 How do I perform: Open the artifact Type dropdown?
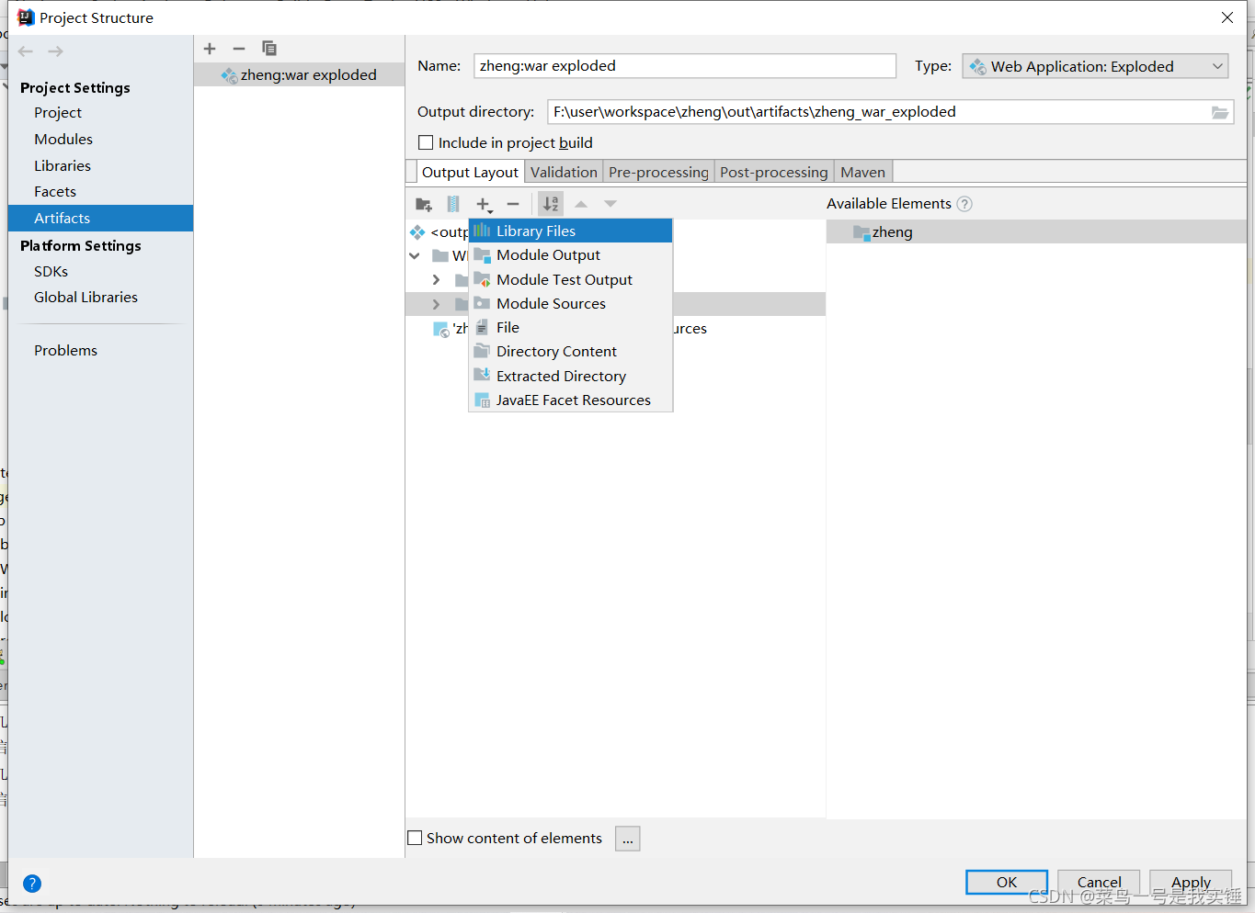coord(1095,66)
